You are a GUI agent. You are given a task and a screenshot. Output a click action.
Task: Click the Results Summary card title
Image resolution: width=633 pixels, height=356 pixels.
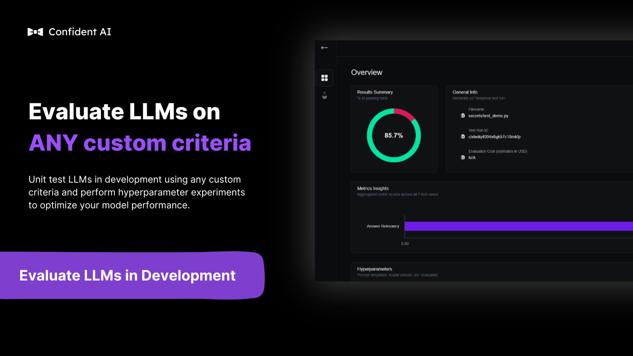pyautogui.click(x=375, y=92)
